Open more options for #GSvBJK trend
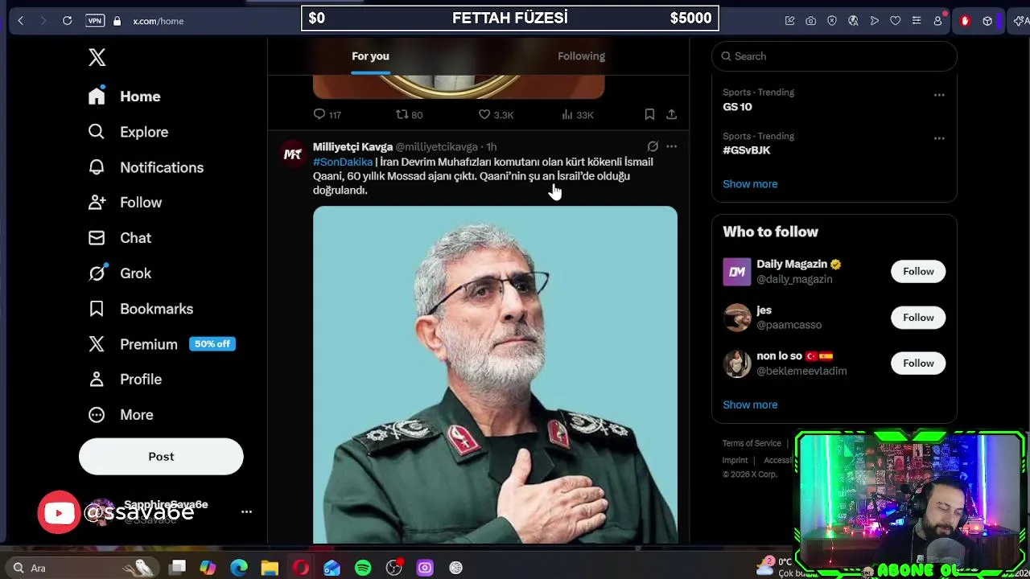The height and width of the screenshot is (579, 1030). 939,138
